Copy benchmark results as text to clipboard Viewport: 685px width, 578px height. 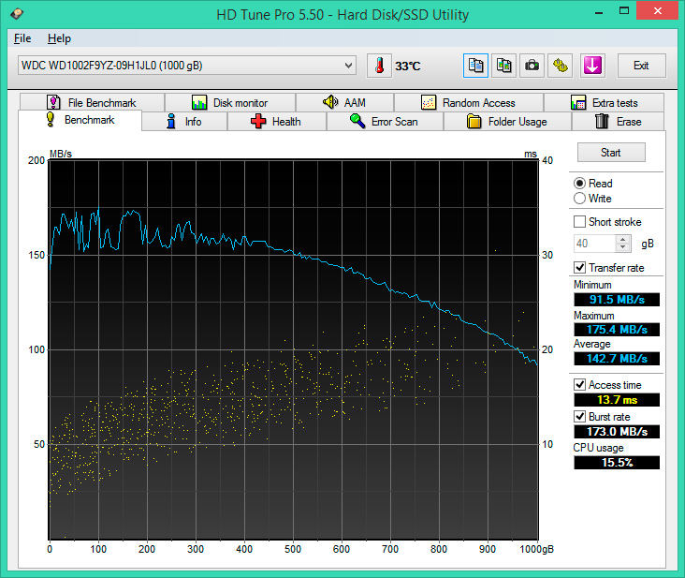pos(476,66)
